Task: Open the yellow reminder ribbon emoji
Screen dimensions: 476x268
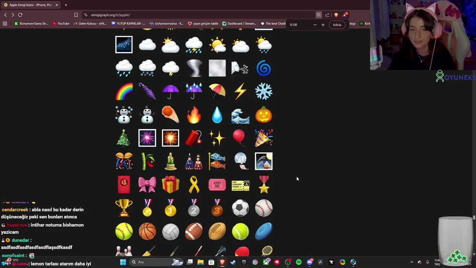Action: tap(194, 185)
